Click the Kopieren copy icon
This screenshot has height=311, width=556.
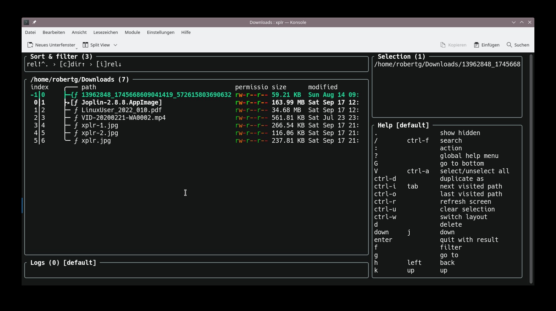click(x=443, y=45)
